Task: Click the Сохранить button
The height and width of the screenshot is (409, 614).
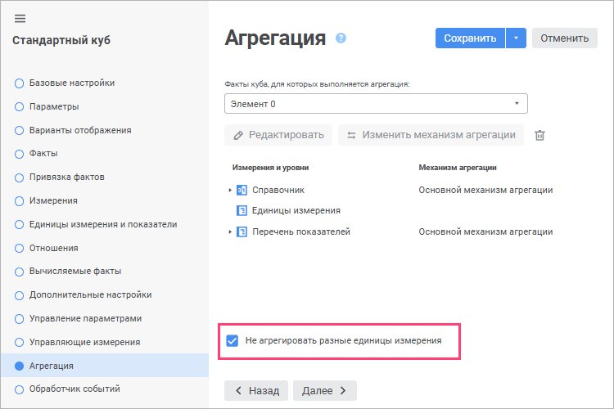Action: 470,38
